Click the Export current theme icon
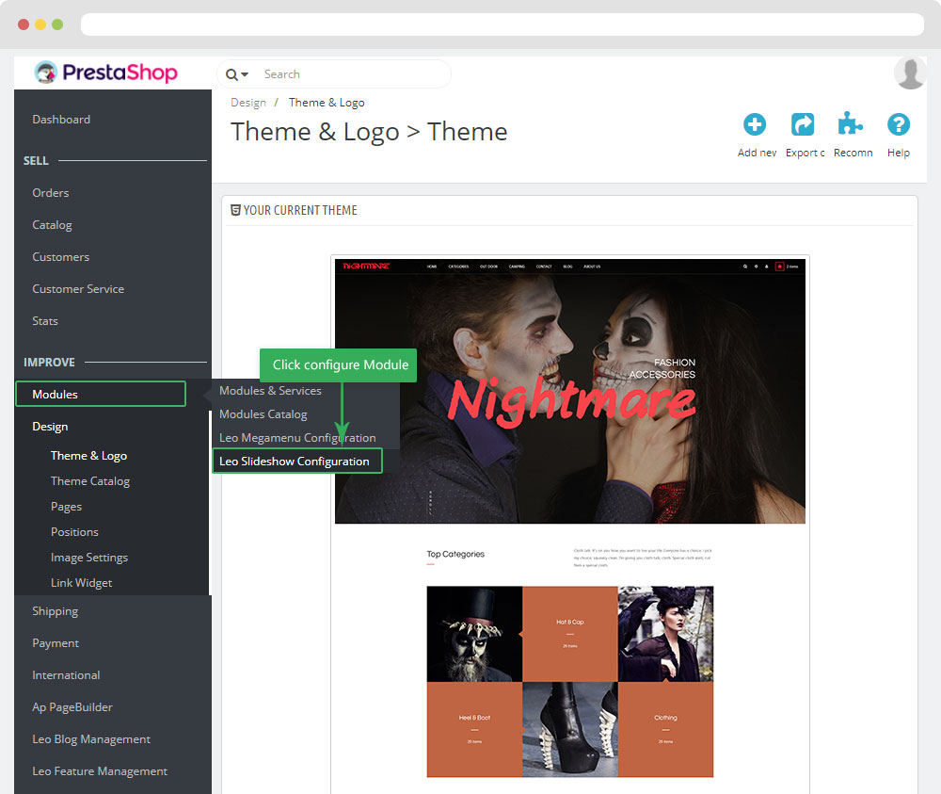Image resolution: width=941 pixels, height=794 pixels. tap(803, 124)
